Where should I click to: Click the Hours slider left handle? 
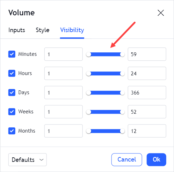click(x=89, y=74)
